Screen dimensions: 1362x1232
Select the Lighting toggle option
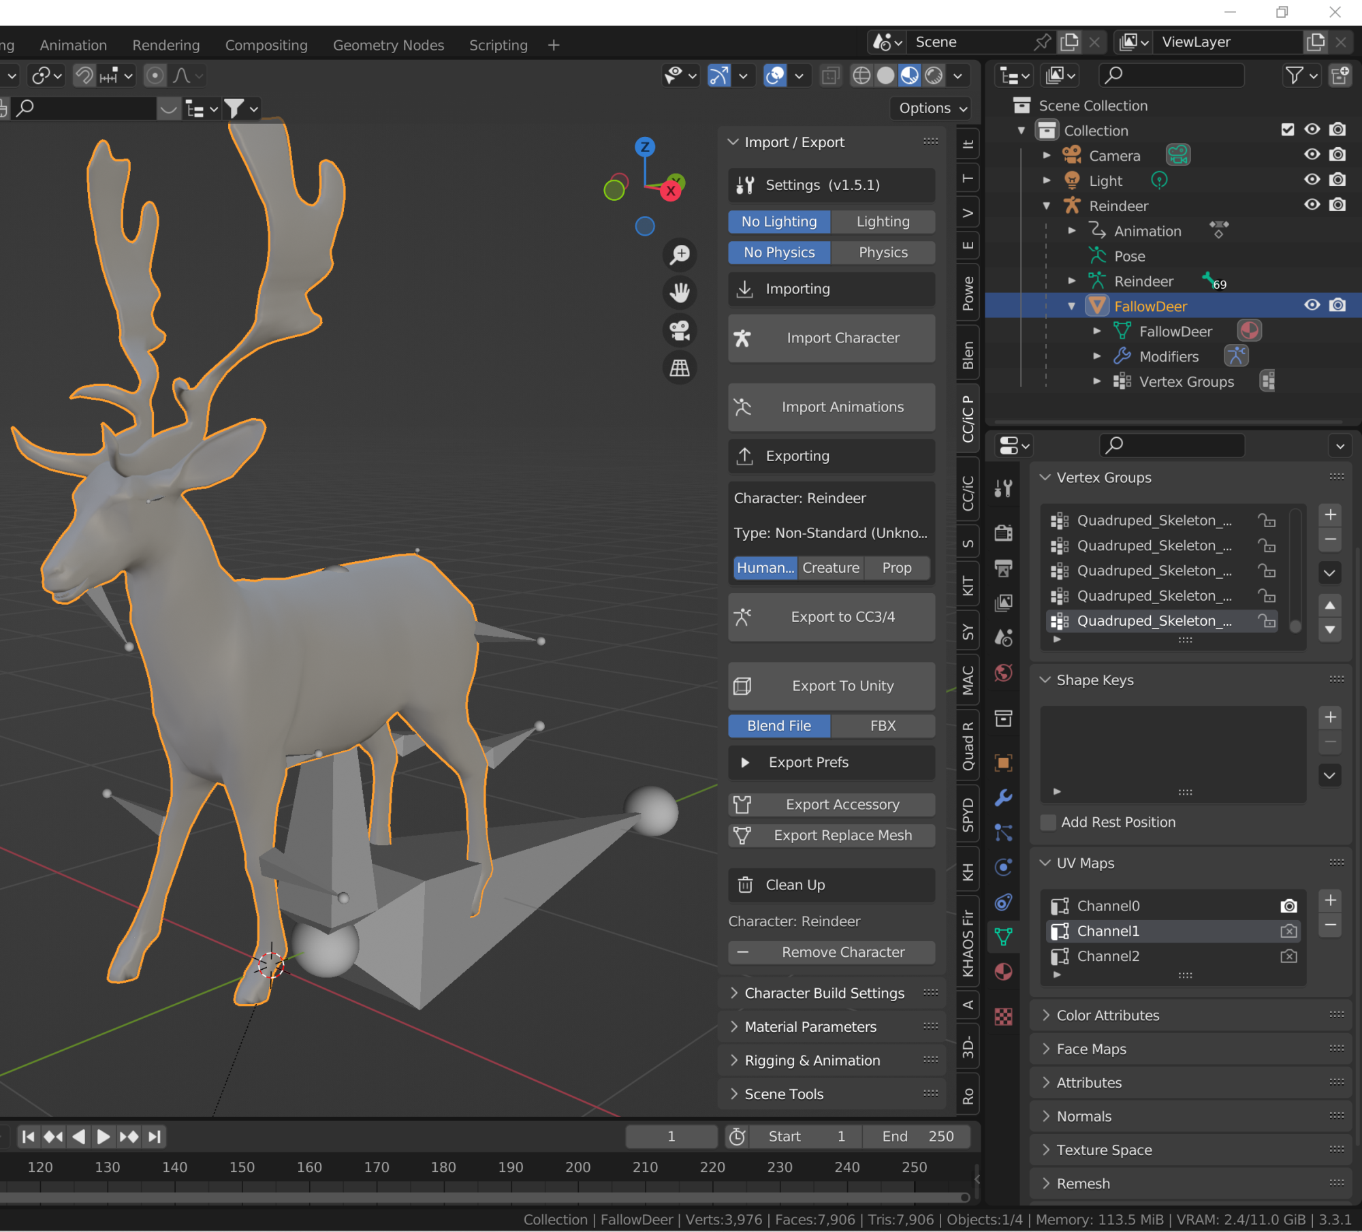(883, 221)
